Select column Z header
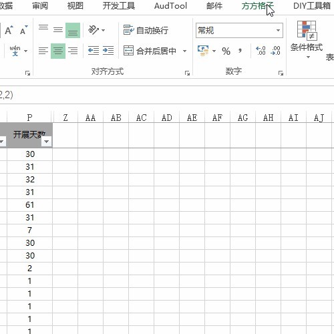Screen dimensions: 334x334 point(65,118)
